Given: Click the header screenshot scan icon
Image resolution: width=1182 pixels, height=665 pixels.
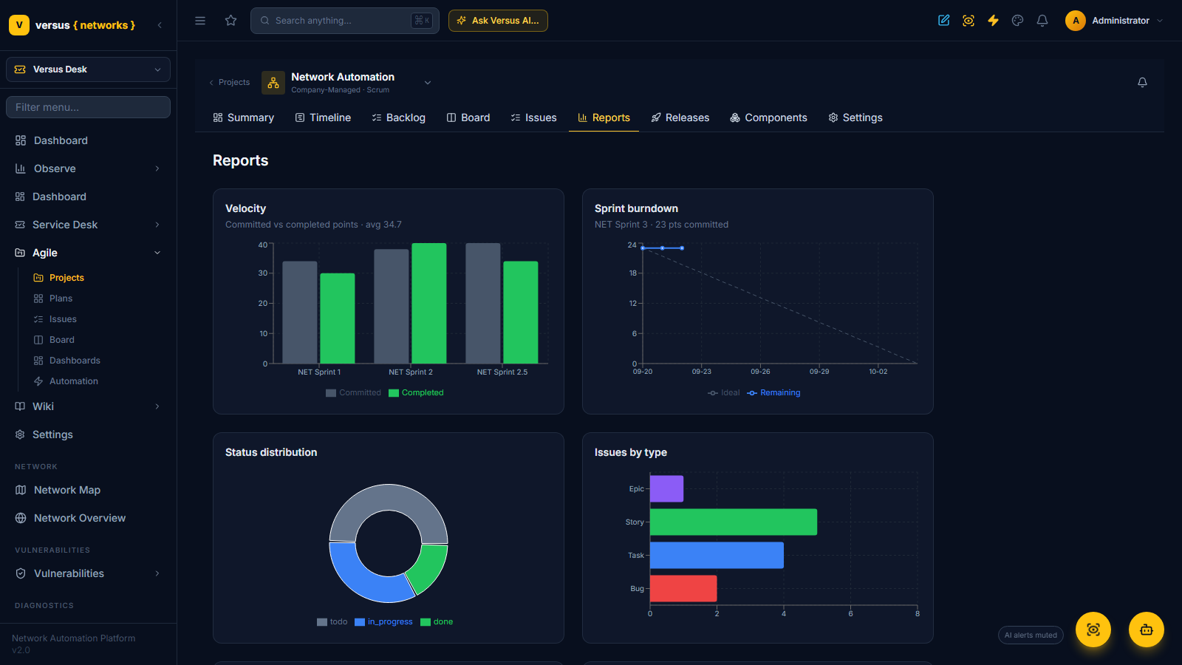Looking at the screenshot, I should pyautogui.click(x=969, y=21).
